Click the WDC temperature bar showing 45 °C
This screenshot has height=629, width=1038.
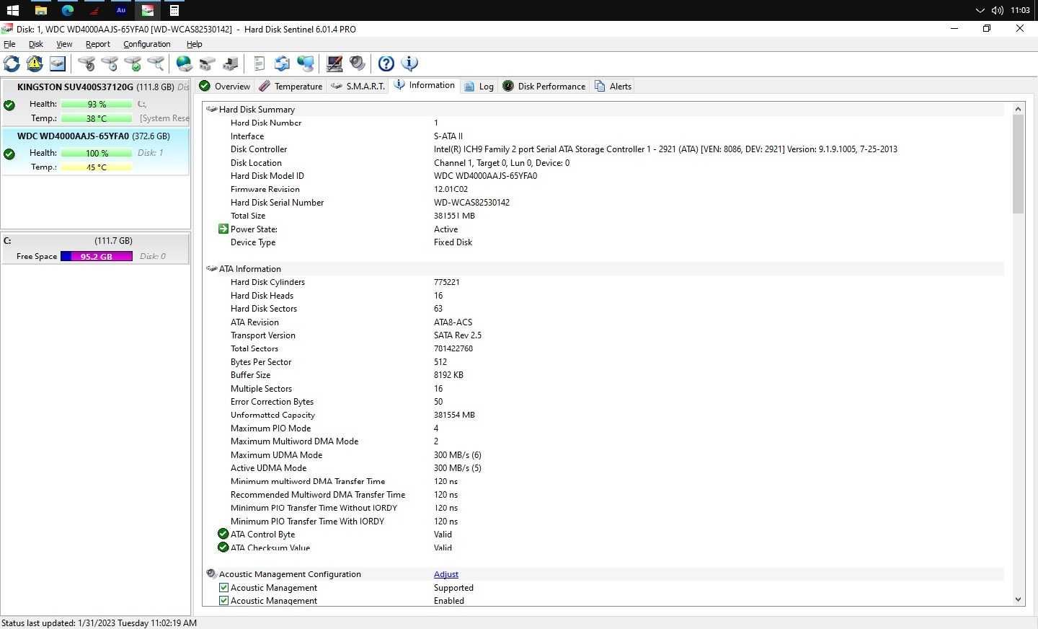point(97,167)
